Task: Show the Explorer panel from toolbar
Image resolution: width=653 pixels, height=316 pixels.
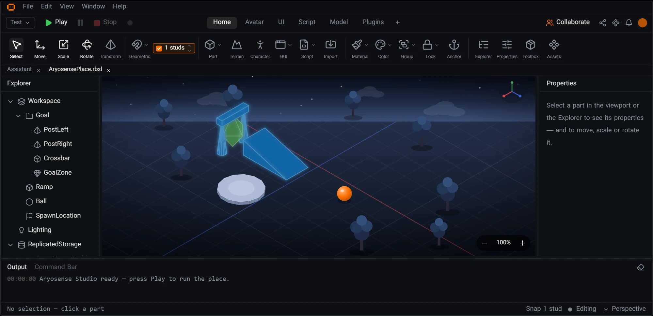Action: pyautogui.click(x=484, y=49)
